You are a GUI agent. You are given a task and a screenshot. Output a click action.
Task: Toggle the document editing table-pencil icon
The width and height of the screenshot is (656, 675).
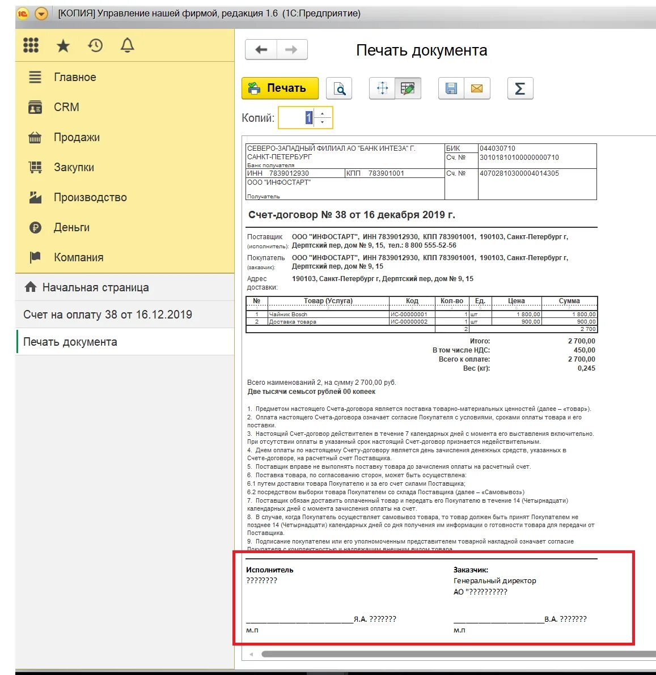click(408, 88)
